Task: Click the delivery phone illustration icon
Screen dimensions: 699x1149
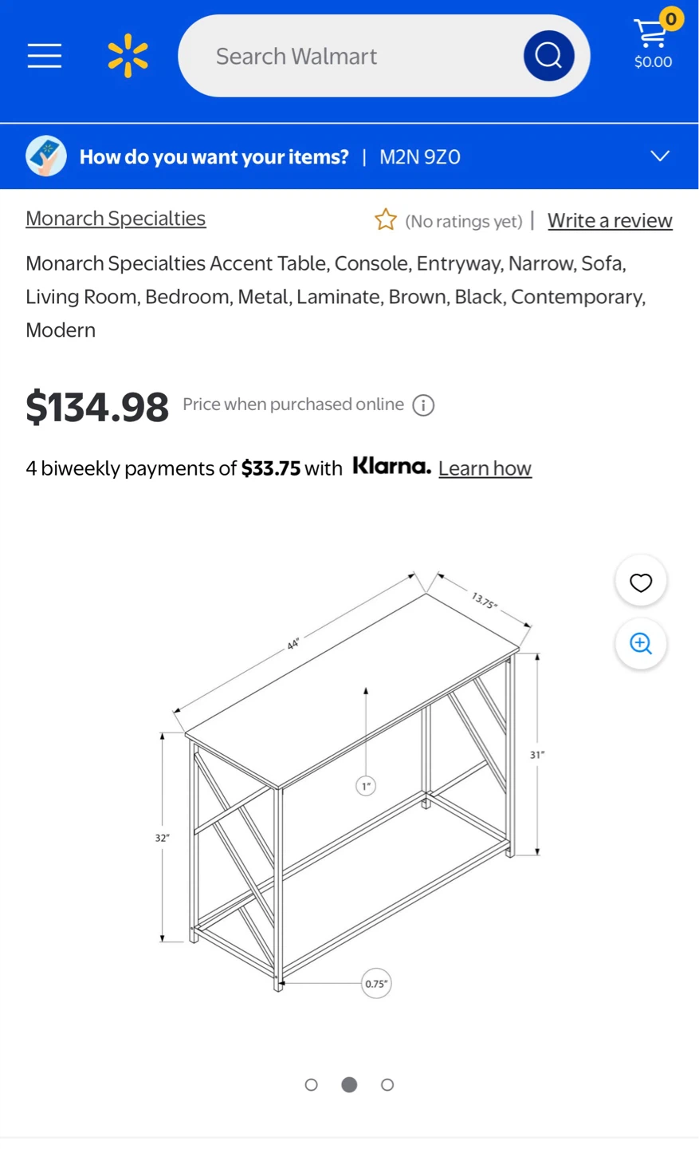Action: (46, 156)
